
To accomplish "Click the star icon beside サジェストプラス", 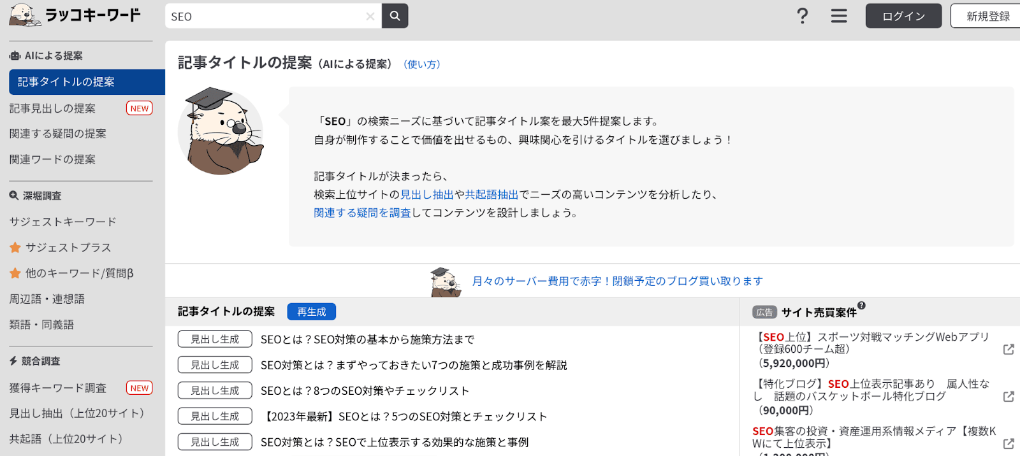I will (15, 247).
